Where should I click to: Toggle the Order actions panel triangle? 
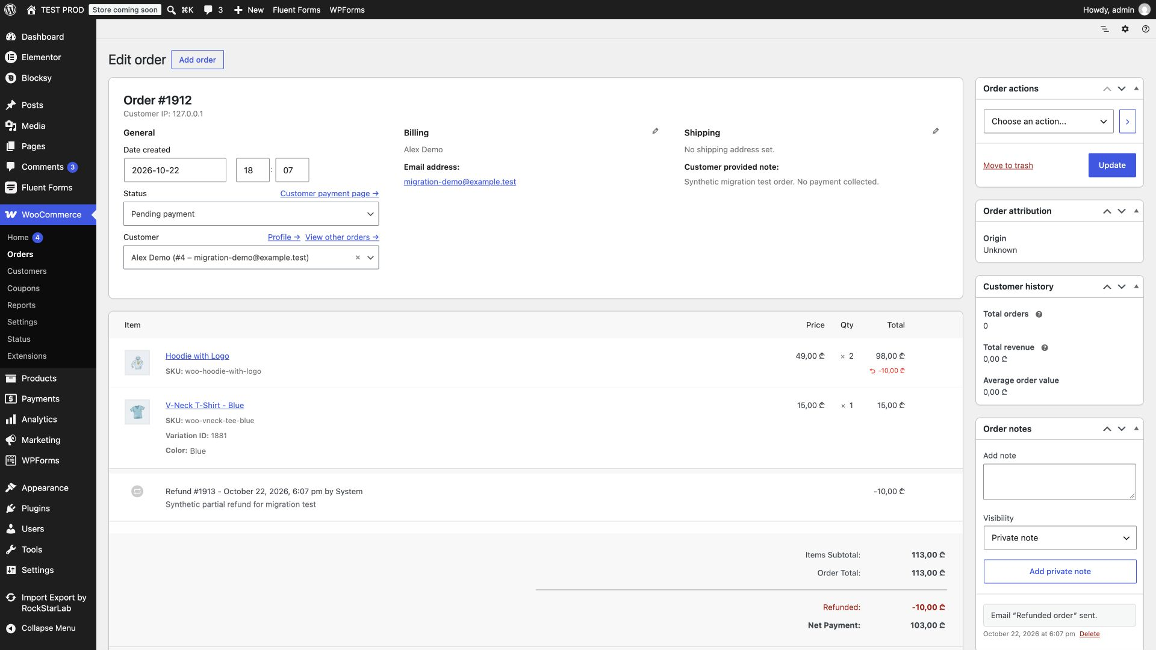click(x=1136, y=88)
